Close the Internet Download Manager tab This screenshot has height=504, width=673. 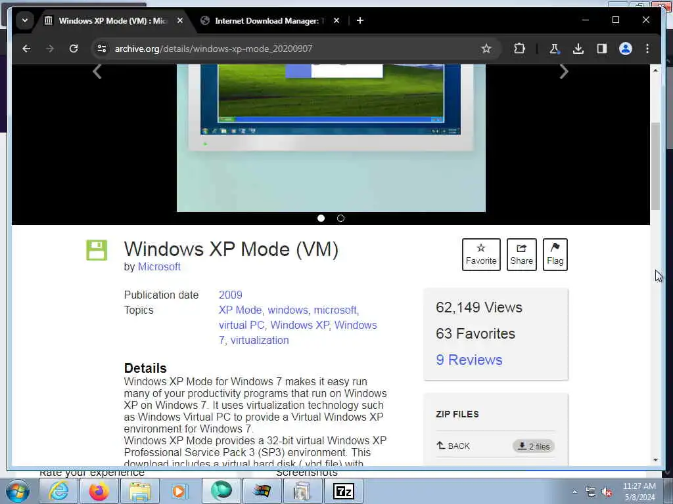pos(336,20)
